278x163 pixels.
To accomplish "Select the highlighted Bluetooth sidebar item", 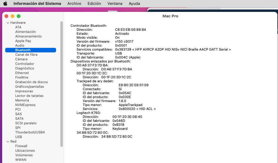I will pyautogui.click(x=31, y=50).
